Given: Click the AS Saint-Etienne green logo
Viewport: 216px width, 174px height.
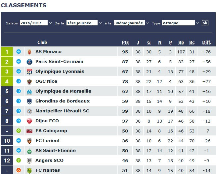Looking at the screenshot, I should point(29,151).
